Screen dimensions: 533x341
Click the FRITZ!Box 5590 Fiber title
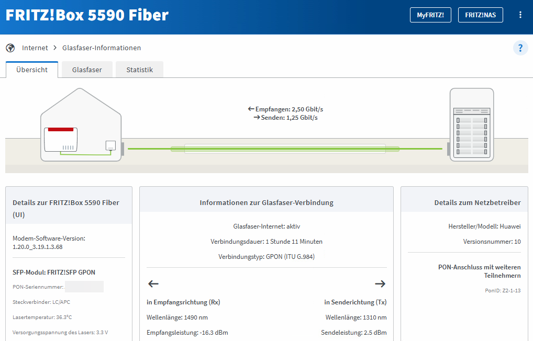(x=87, y=15)
